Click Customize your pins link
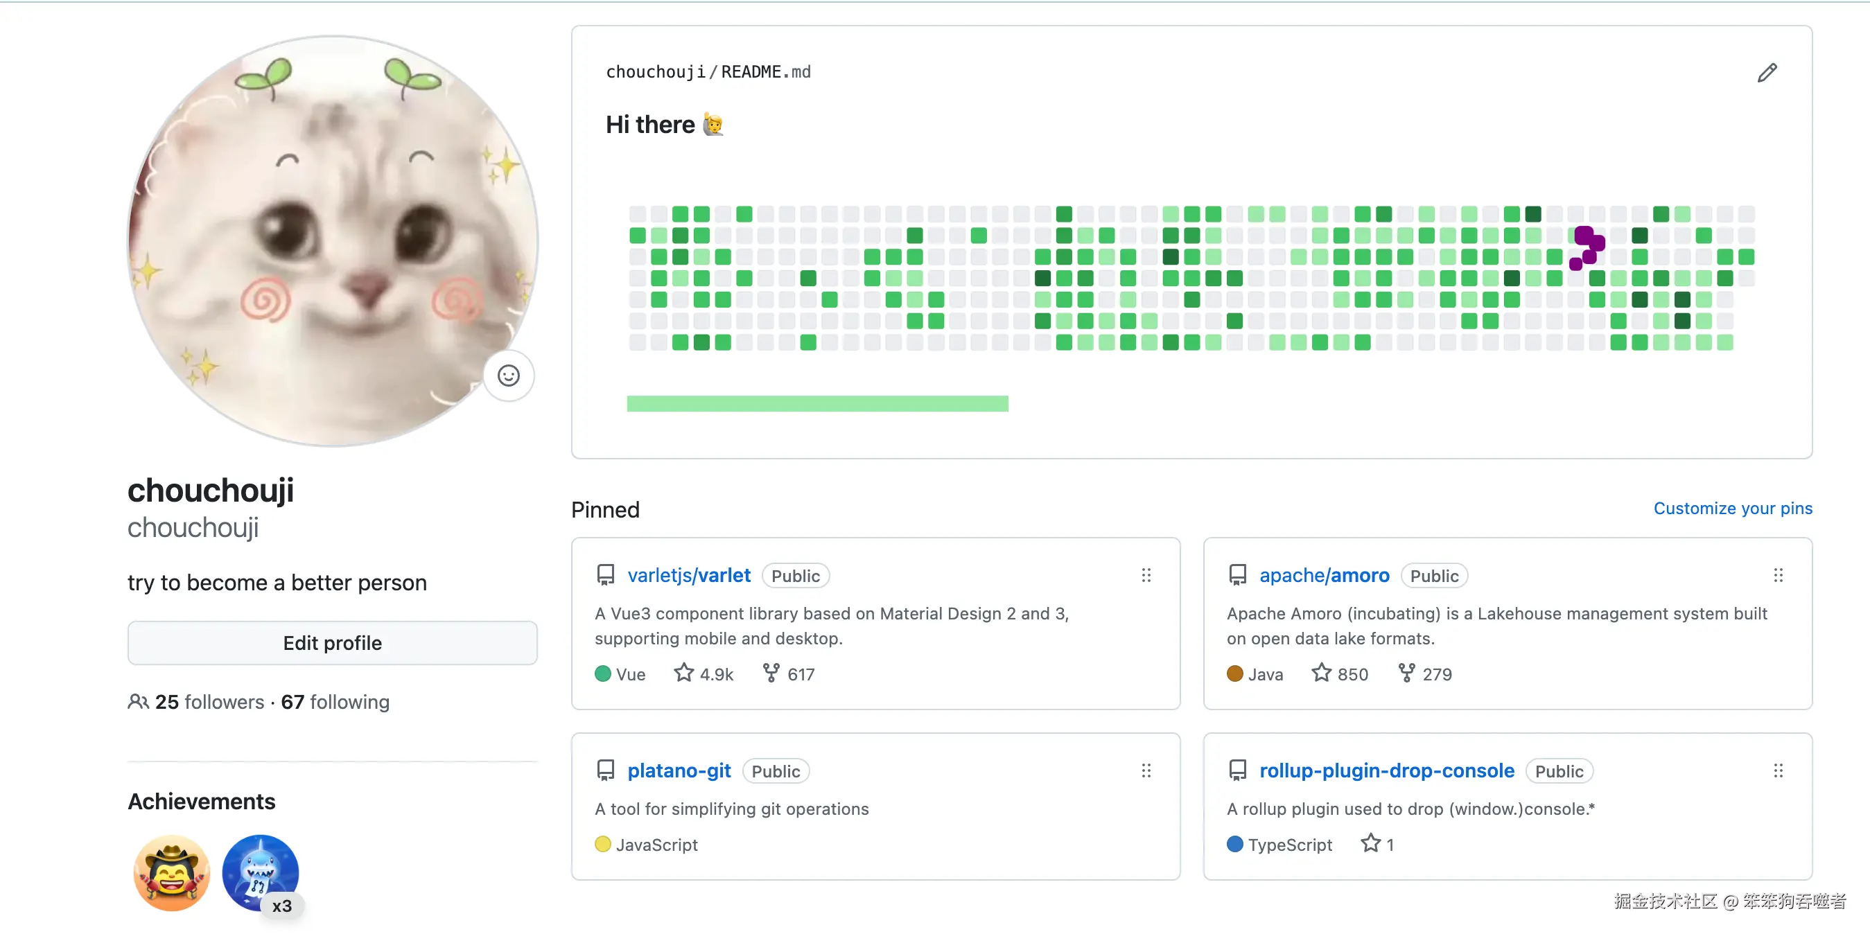Image resolution: width=1870 pixels, height=934 pixels. 1732,509
